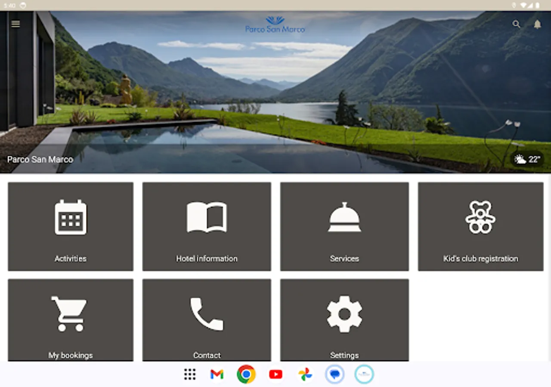The width and height of the screenshot is (551, 387).
Task: Select the Services bell tile
Action: pyautogui.click(x=344, y=227)
